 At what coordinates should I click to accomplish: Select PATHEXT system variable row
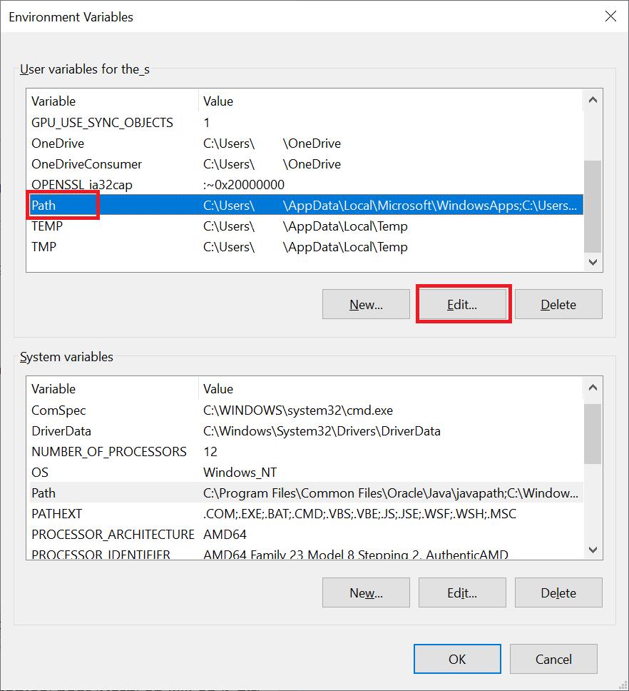[x=307, y=514]
